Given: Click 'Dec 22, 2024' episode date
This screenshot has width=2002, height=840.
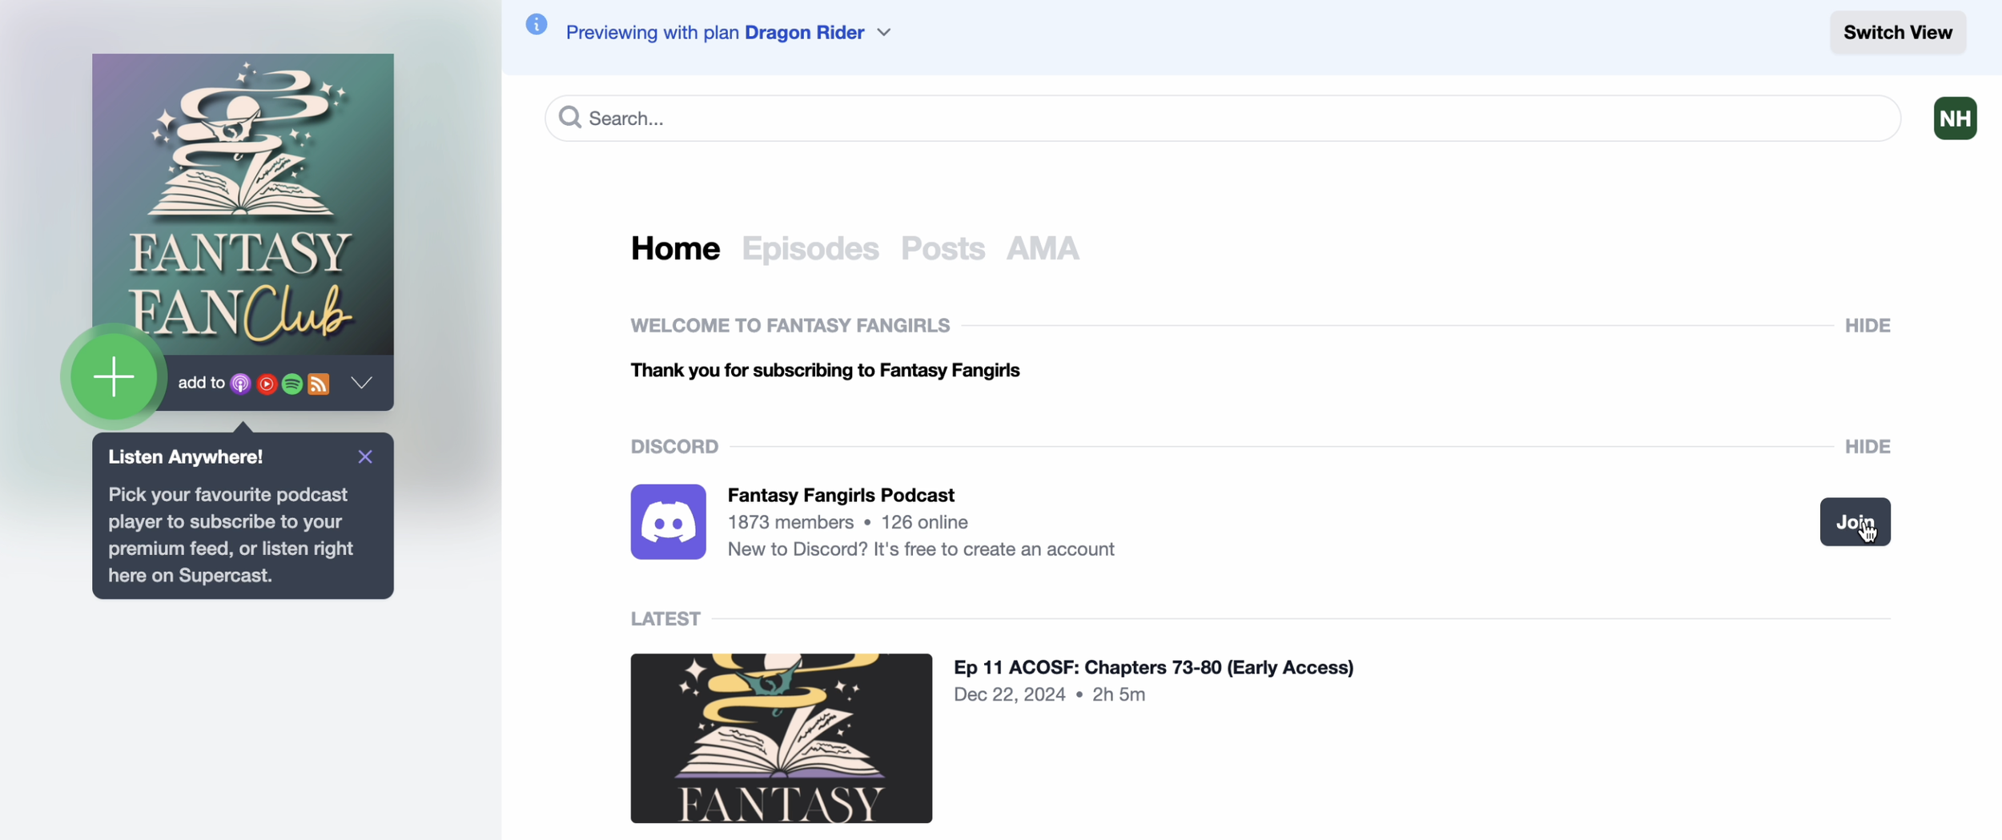Looking at the screenshot, I should [1009, 694].
